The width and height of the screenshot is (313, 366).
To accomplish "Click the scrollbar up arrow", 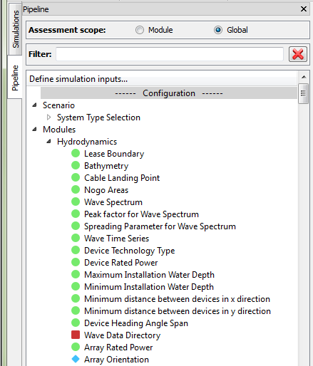I will click(304, 77).
